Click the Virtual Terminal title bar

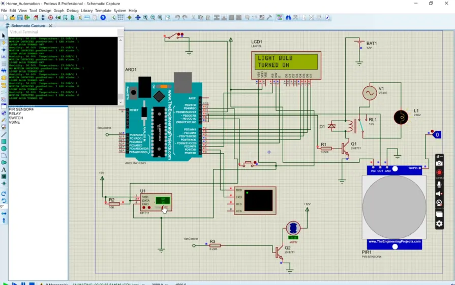point(66,32)
